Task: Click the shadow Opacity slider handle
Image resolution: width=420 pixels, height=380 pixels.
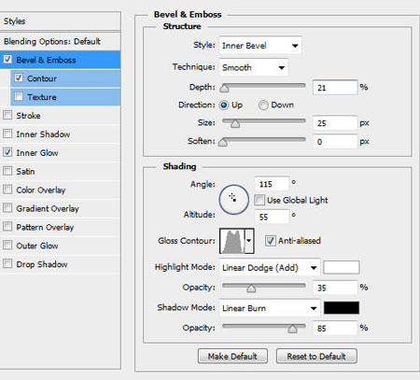Action: pos(292,329)
